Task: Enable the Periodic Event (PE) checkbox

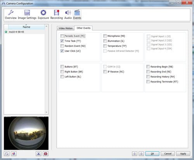Action: coord(62,36)
